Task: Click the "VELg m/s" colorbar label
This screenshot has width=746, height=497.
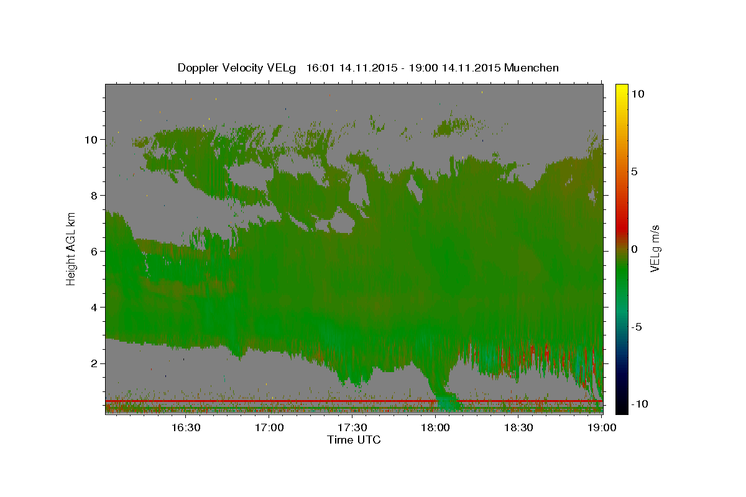Action: point(655,248)
